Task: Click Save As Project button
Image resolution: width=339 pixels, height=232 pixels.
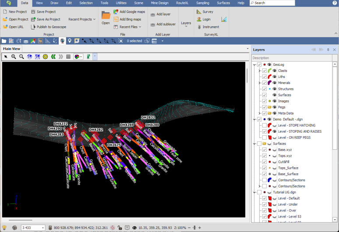Action: point(46,19)
